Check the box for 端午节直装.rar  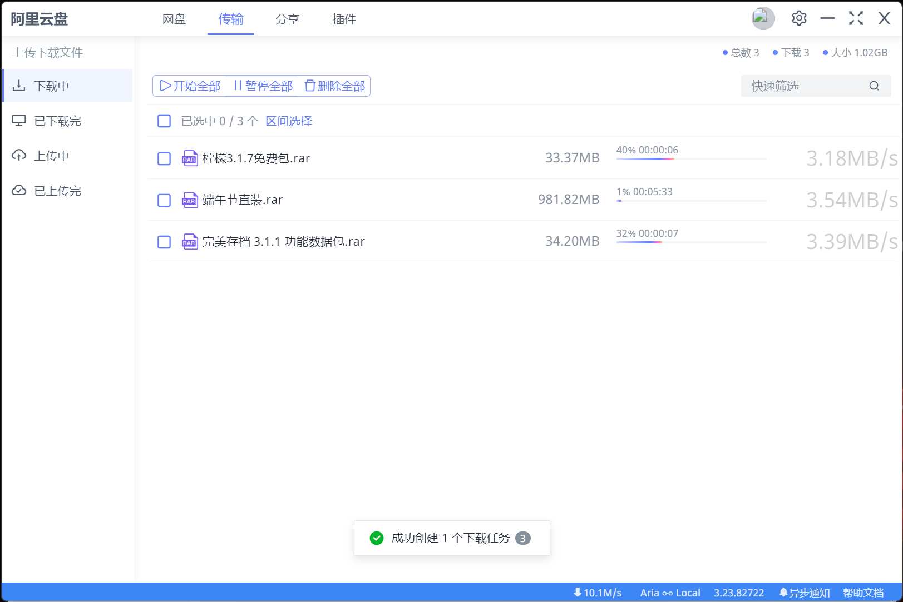click(x=164, y=200)
